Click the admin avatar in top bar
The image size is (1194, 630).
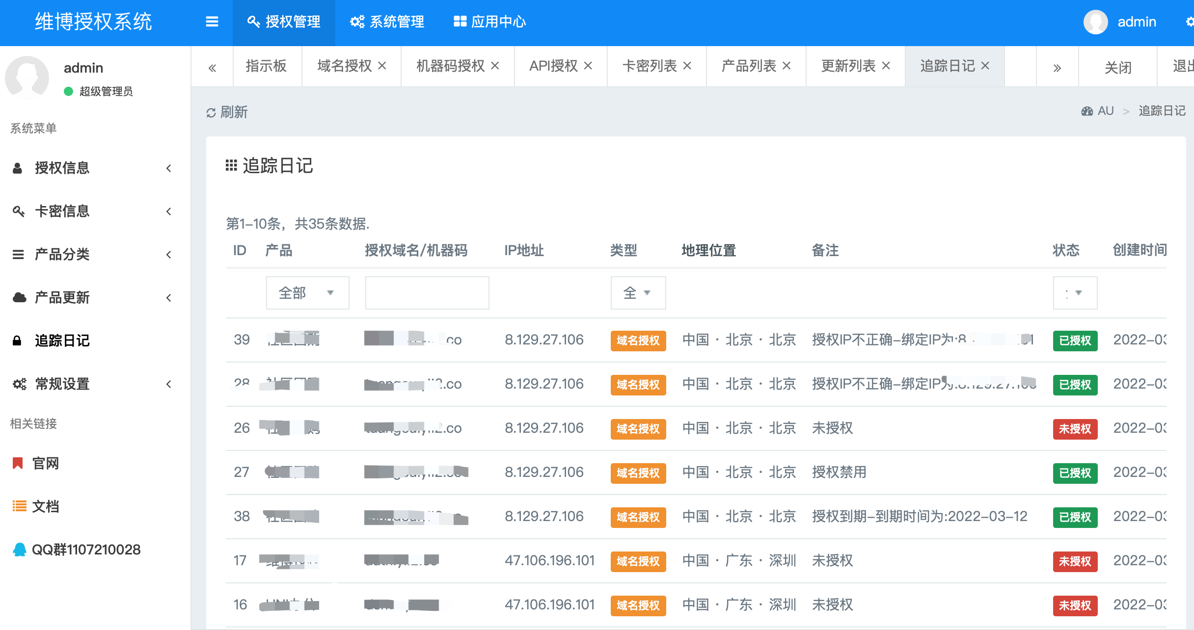point(1095,22)
